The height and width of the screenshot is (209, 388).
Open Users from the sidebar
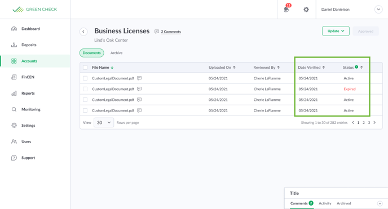(26, 141)
